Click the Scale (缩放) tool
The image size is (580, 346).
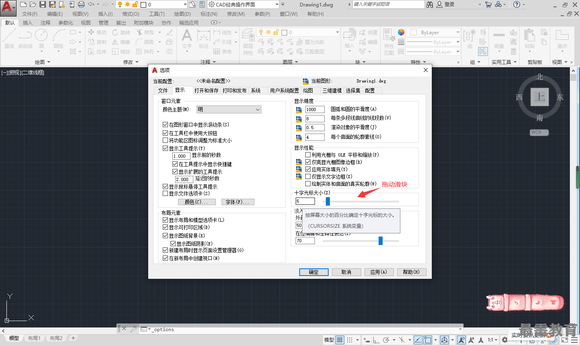[121, 51]
